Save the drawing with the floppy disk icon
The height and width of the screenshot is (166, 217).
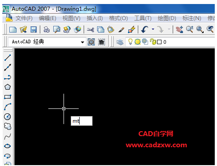pos(34,29)
